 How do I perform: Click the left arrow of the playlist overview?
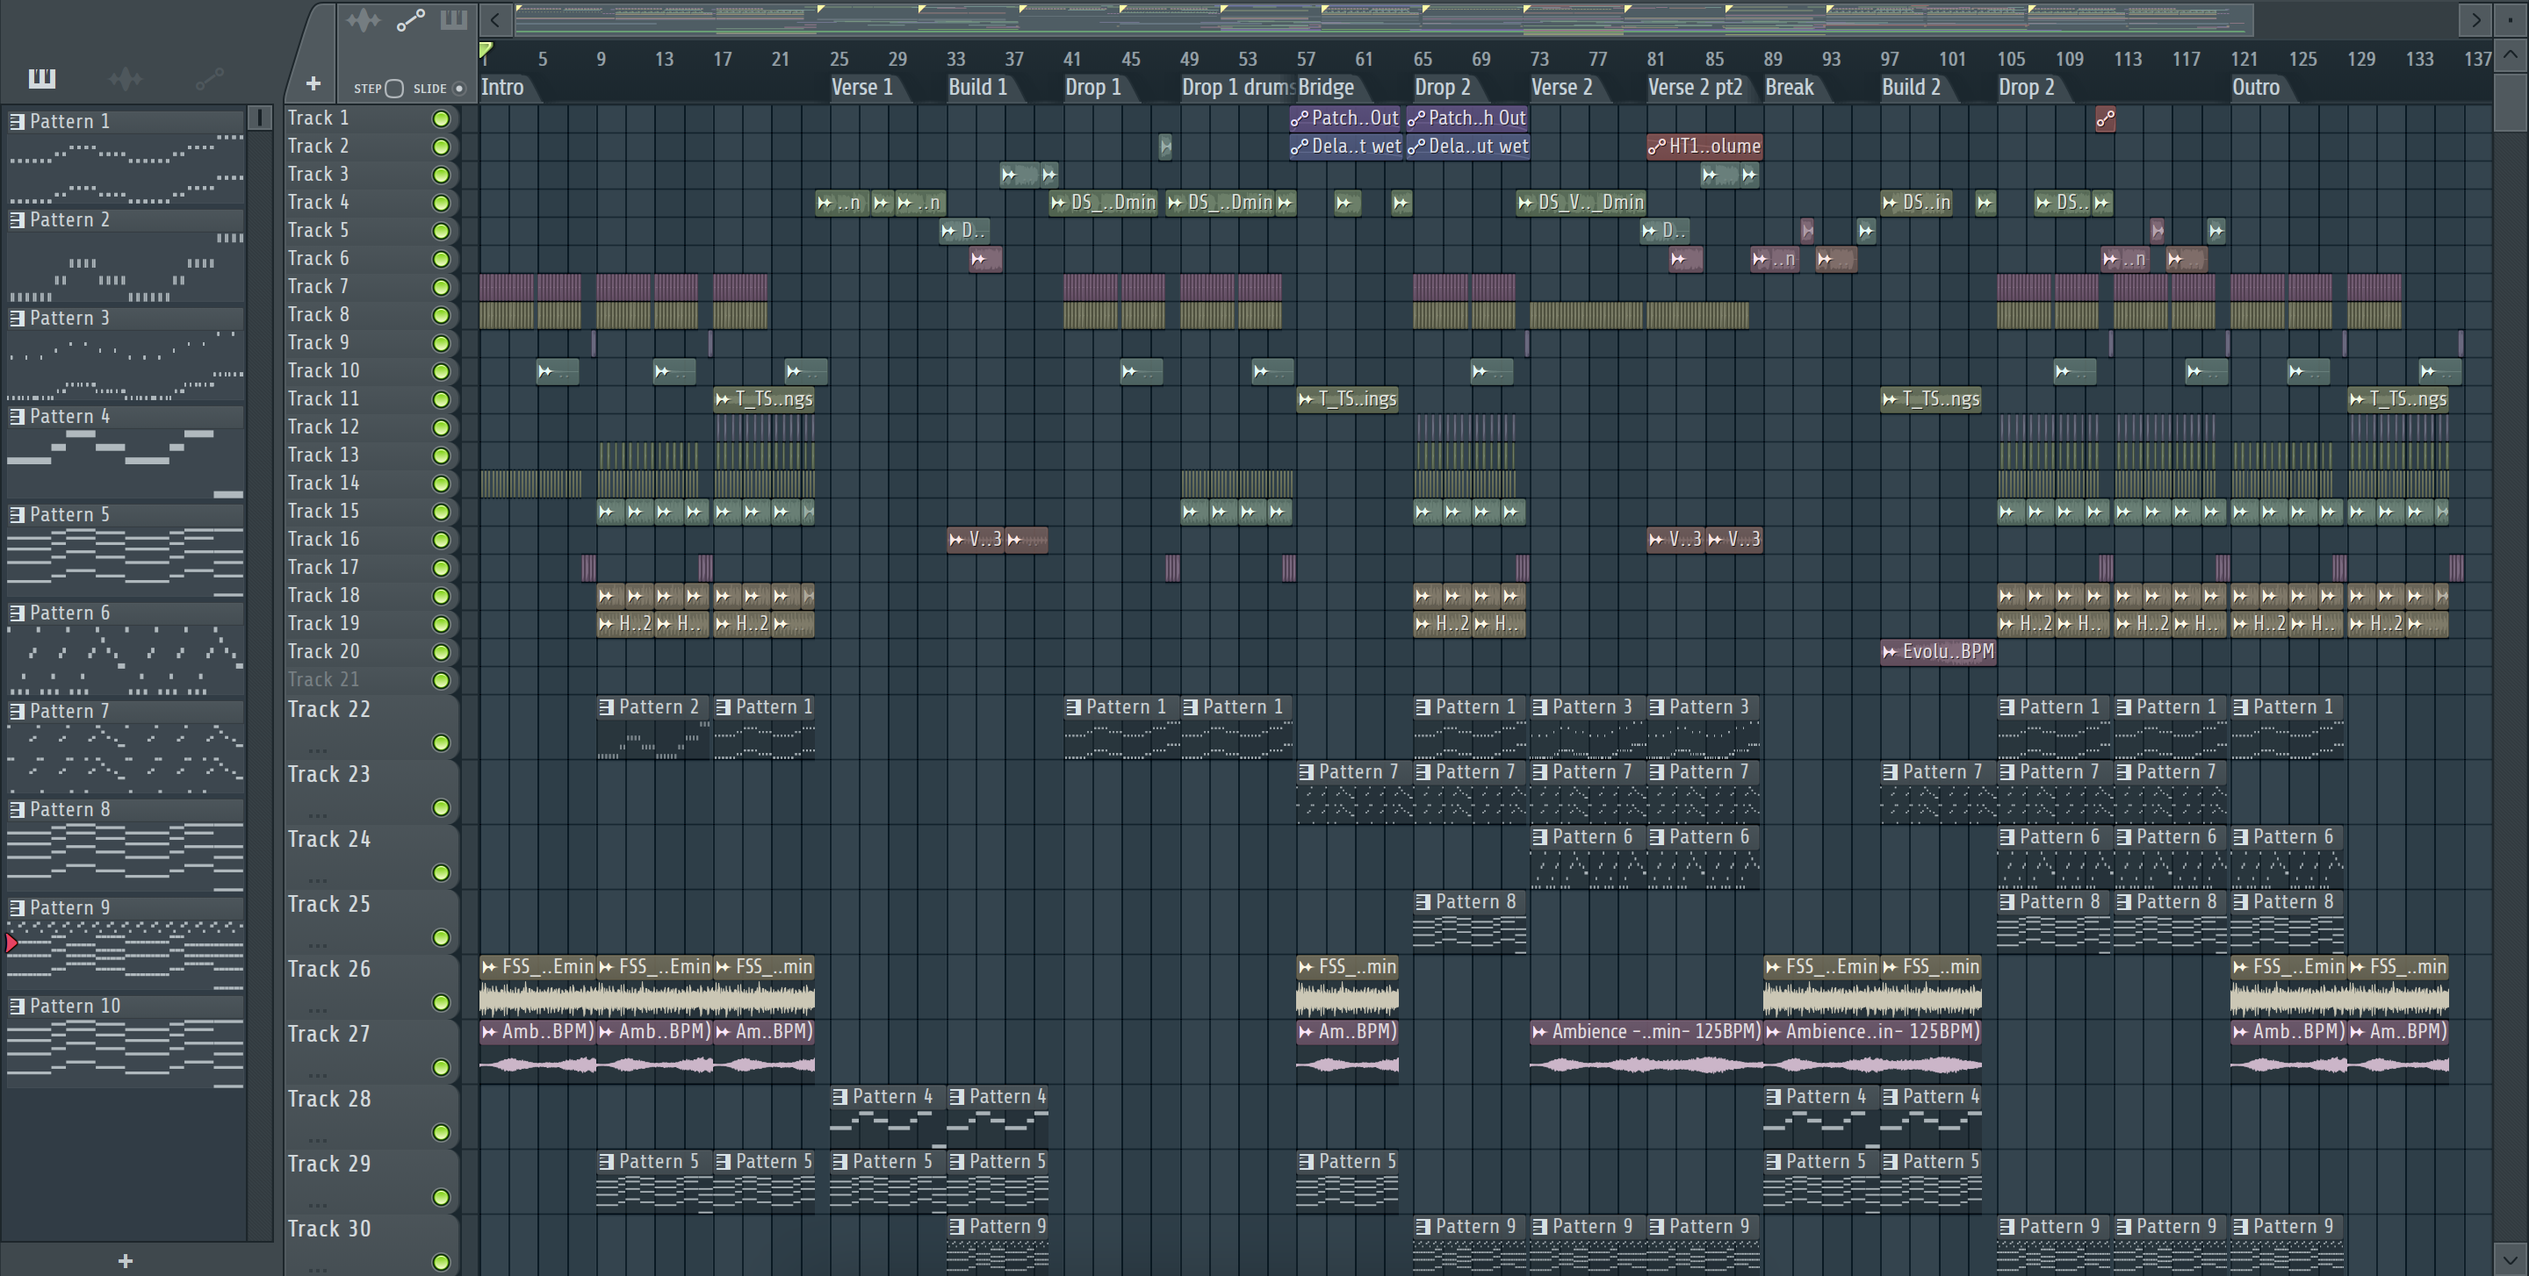point(496,19)
